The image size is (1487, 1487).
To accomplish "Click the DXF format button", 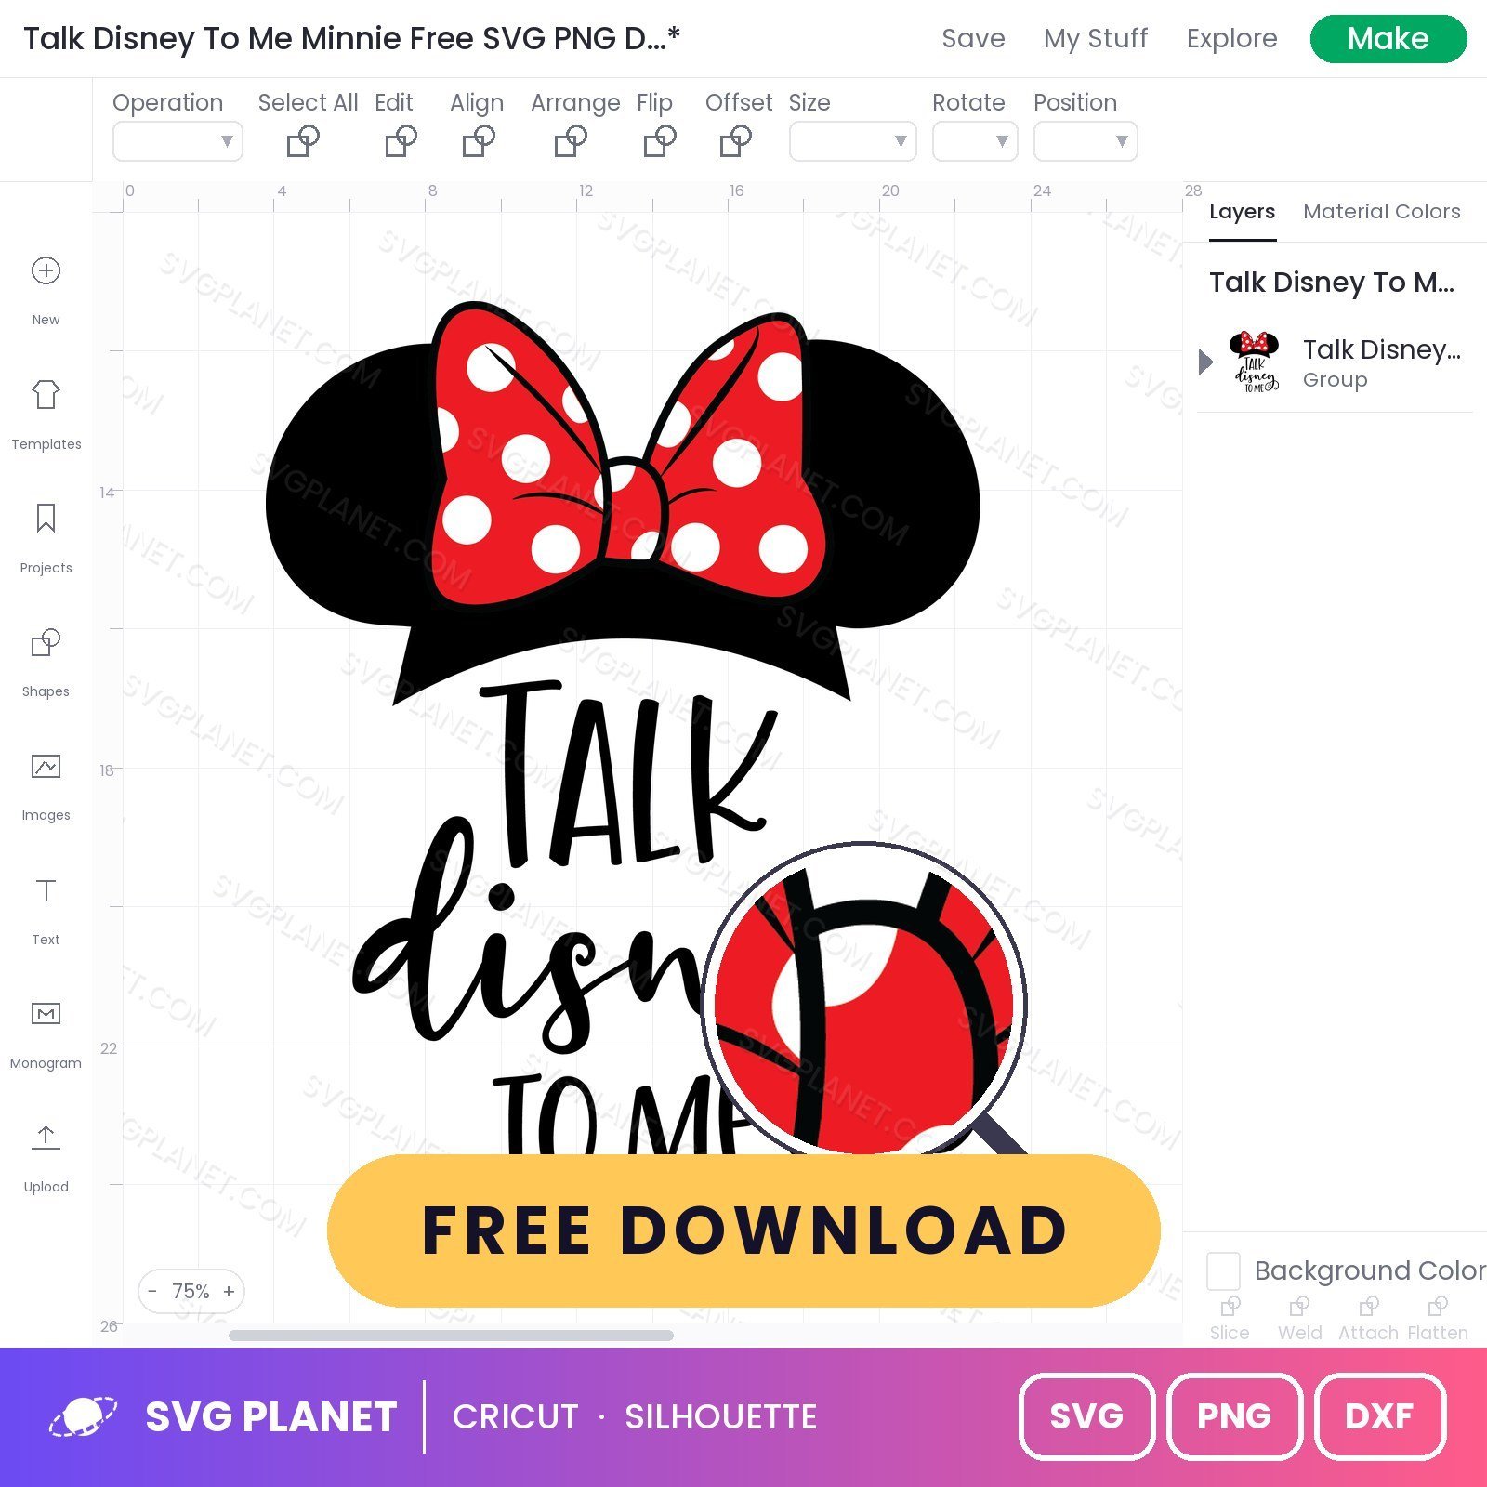I will (x=1380, y=1416).
